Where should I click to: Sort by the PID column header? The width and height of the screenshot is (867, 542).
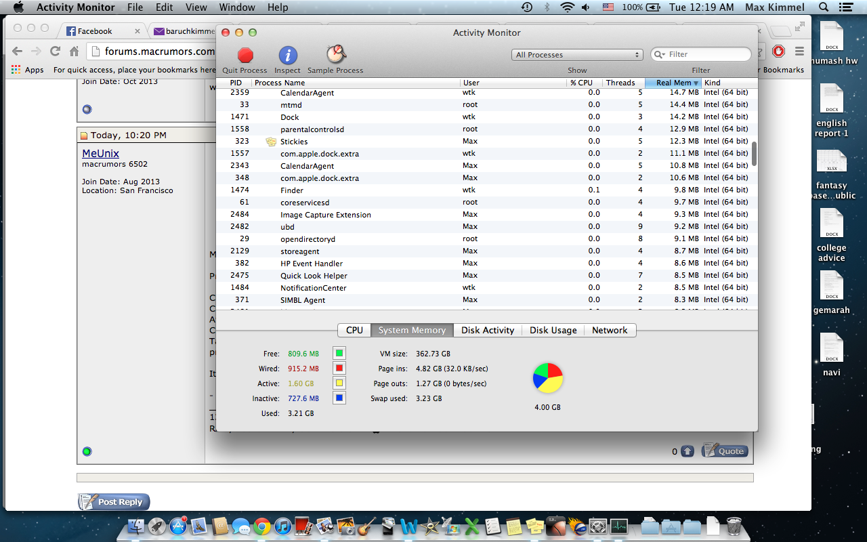(x=234, y=83)
